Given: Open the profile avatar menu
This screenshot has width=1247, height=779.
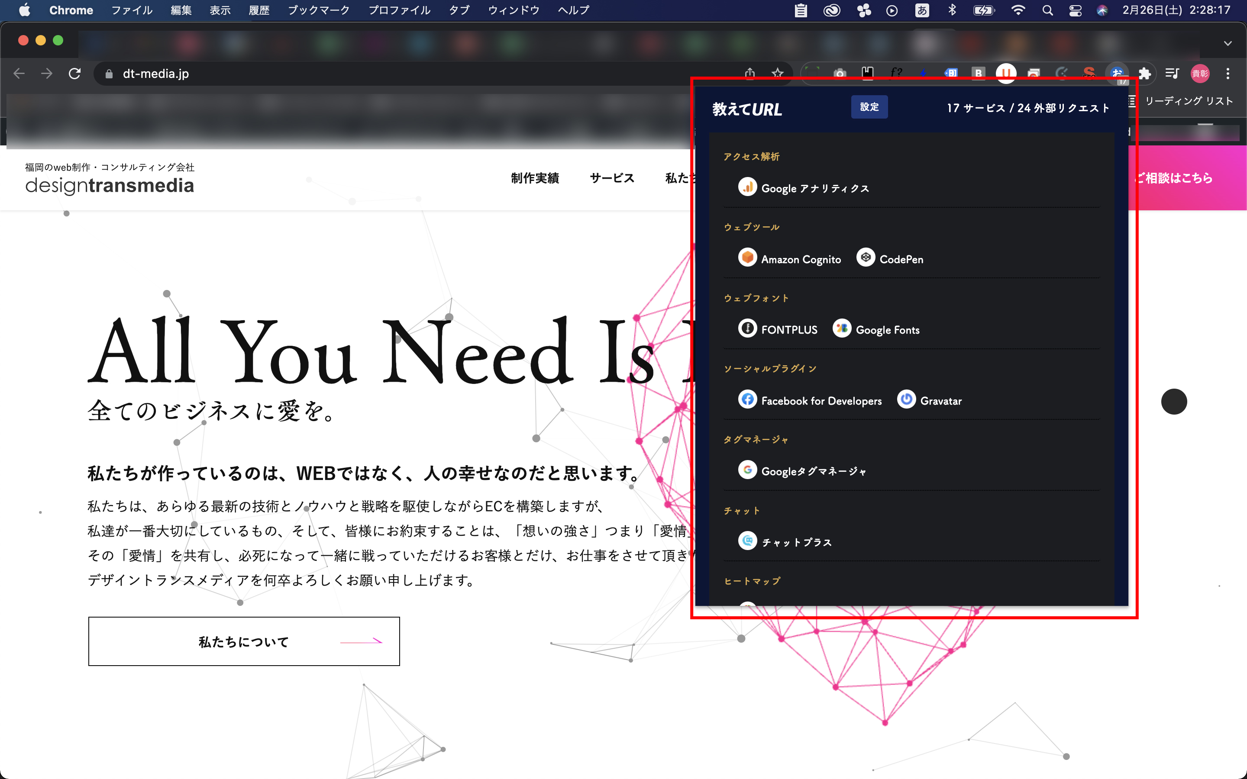Looking at the screenshot, I should 1200,74.
